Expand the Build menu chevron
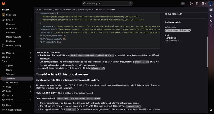Image resolution: width=214 pixels, height=114 pixels. point(31,91)
